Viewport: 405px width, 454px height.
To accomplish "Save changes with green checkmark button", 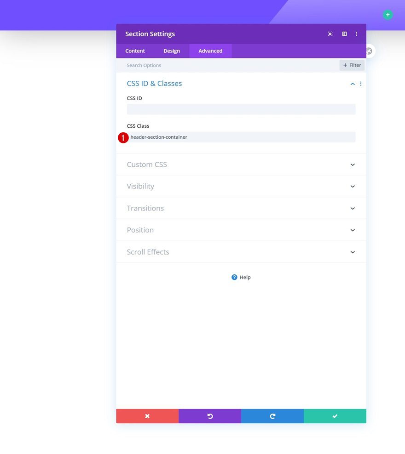I will [x=335, y=416].
